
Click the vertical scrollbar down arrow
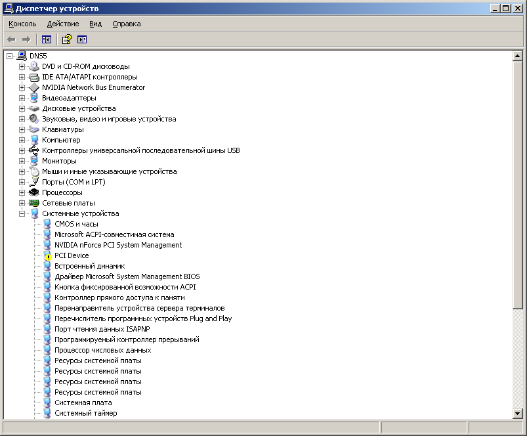point(516,412)
